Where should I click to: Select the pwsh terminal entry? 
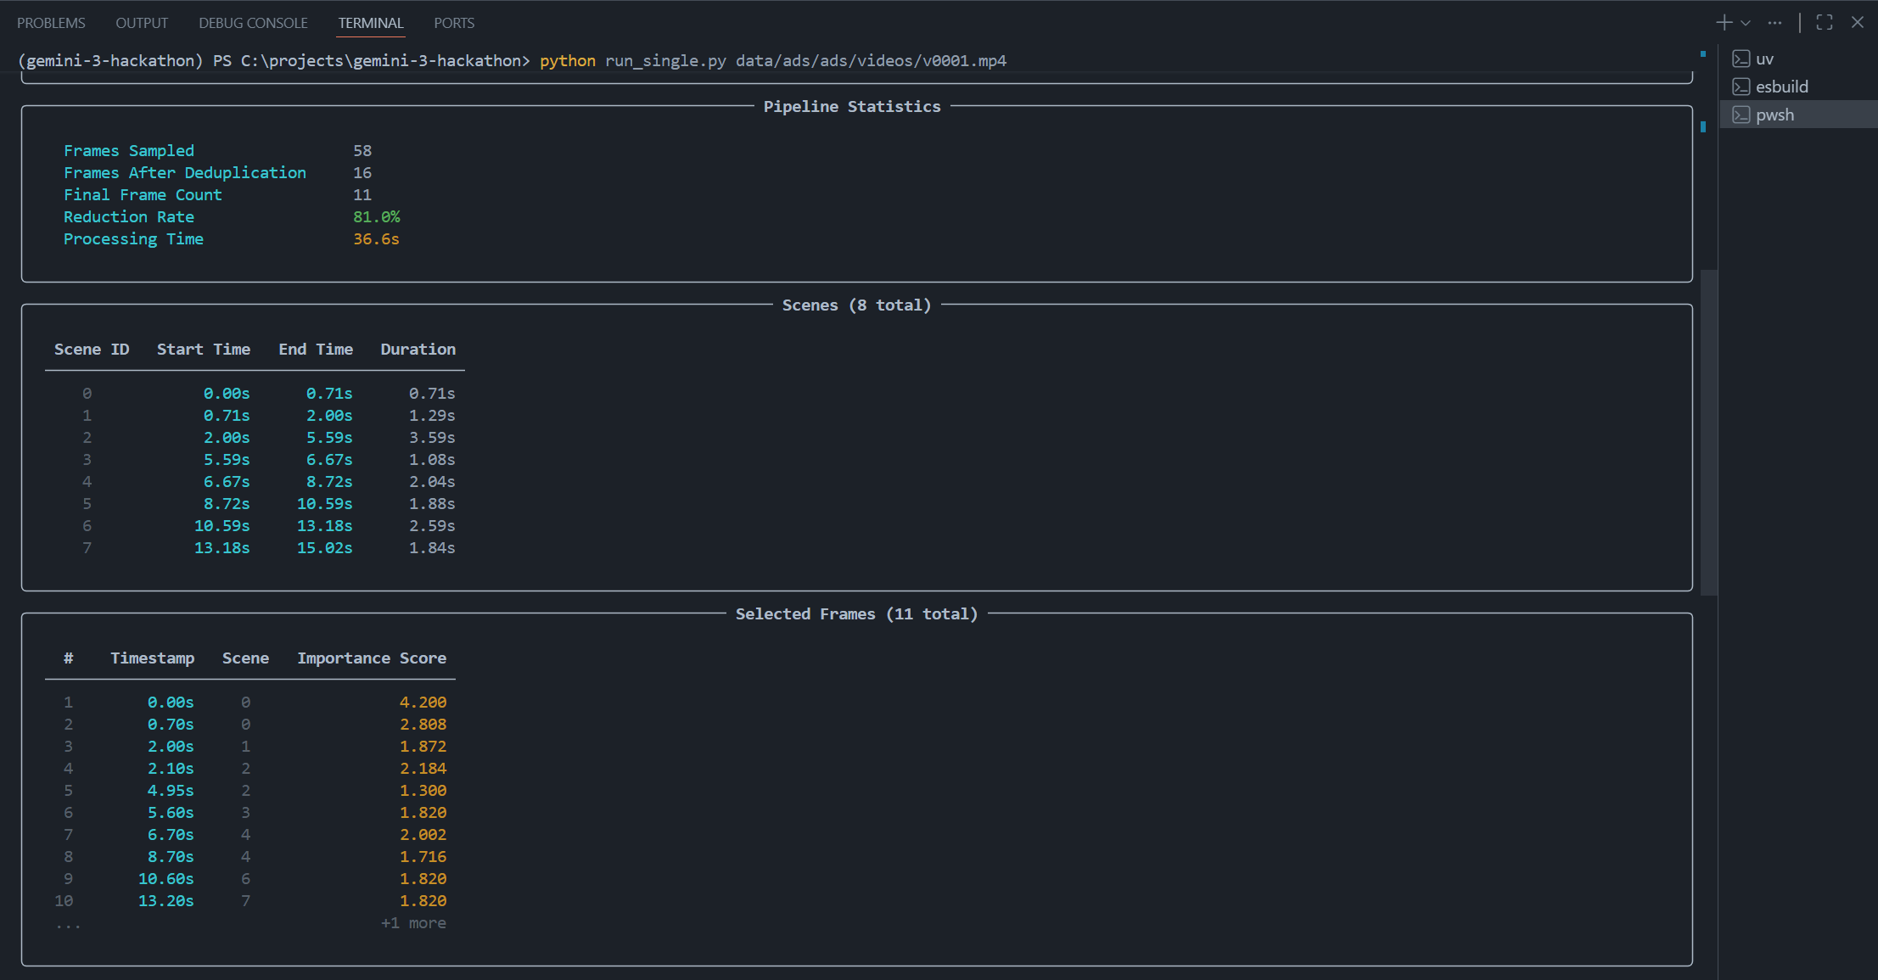coord(1775,115)
